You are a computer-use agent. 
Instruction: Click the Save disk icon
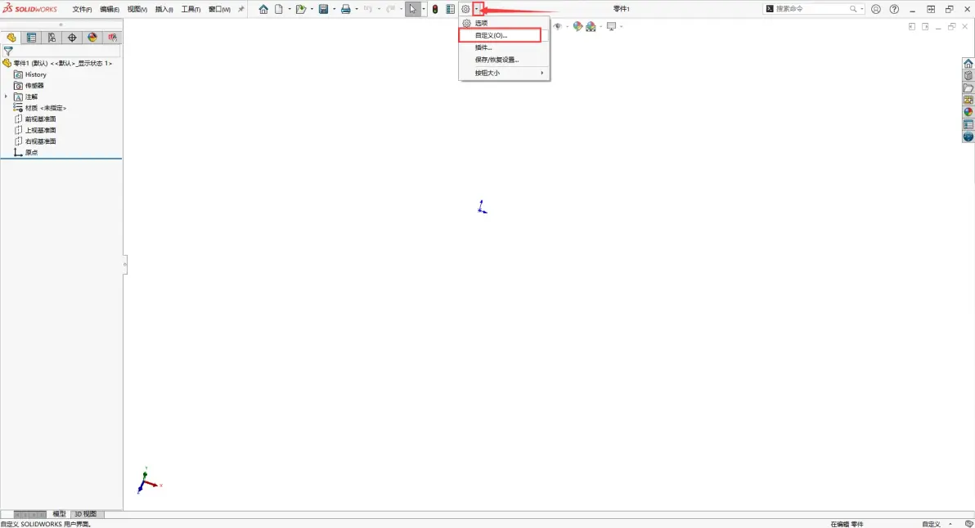click(323, 9)
